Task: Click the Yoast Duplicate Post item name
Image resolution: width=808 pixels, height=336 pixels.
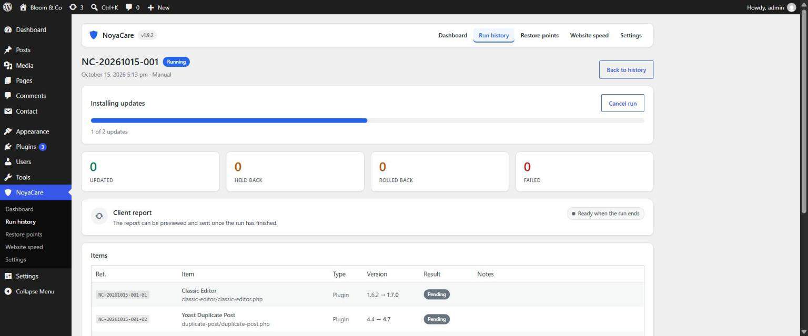Action: (208, 315)
